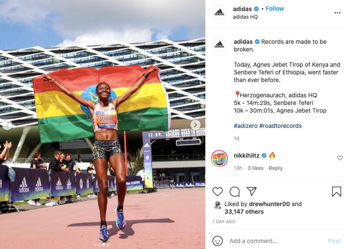Share post with paper plane icon
Viewport: 346px width, 249px height.
coord(251,191)
